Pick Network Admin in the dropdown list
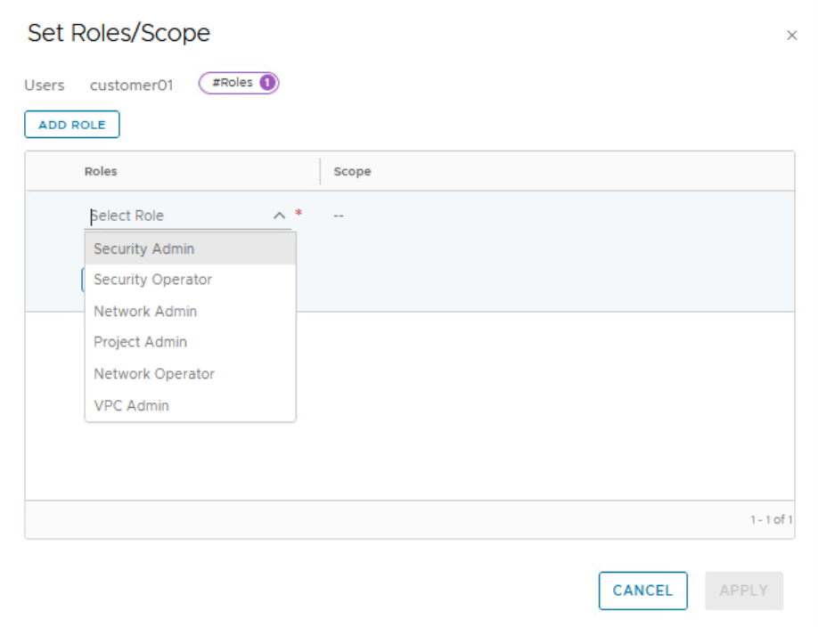The width and height of the screenshot is (818, 627). click(145, 311)
